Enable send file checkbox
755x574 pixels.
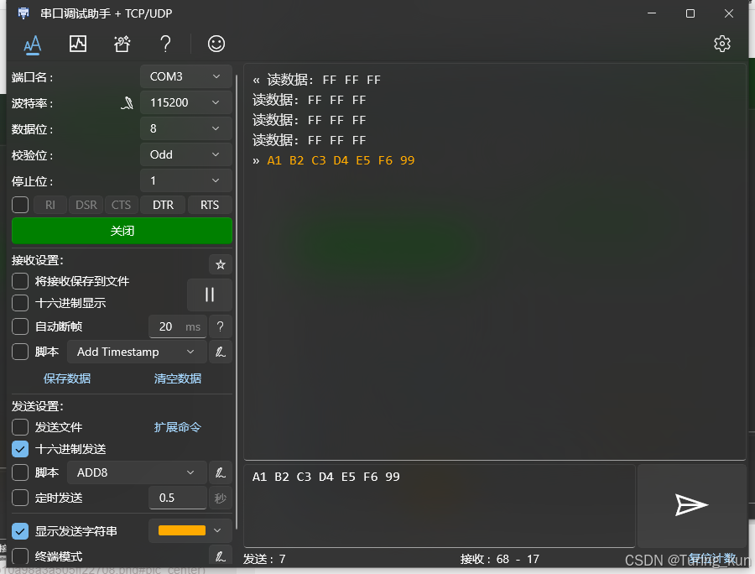[20, 427]
